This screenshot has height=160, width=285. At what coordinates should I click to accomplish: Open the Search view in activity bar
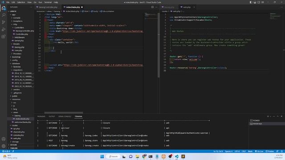tap(4, 15)
